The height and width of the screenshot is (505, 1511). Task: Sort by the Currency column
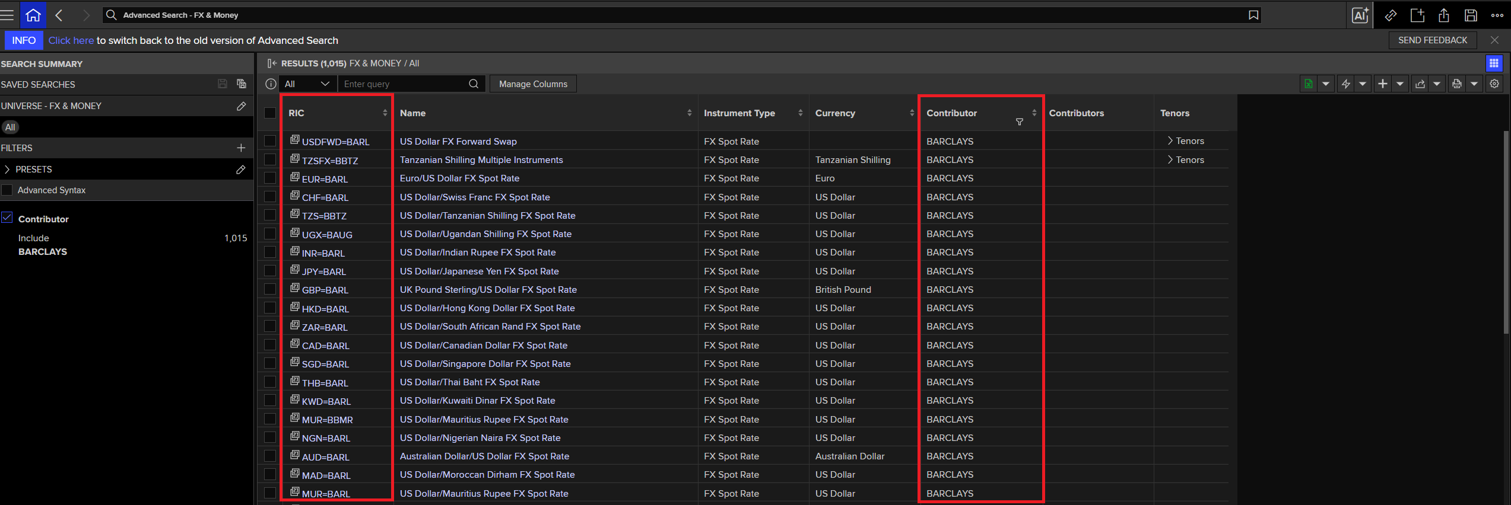coord(912,113)
